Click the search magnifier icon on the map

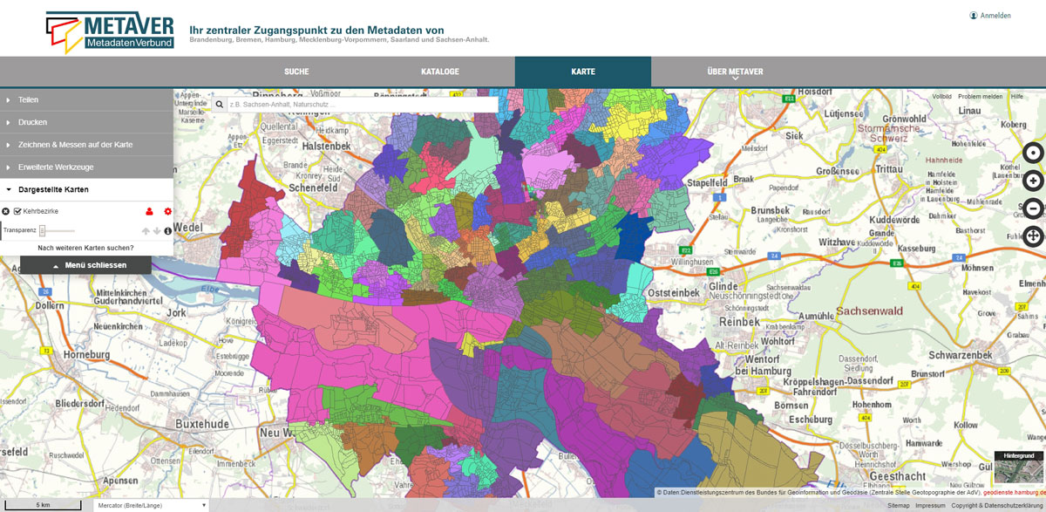(x=220, y=105)
